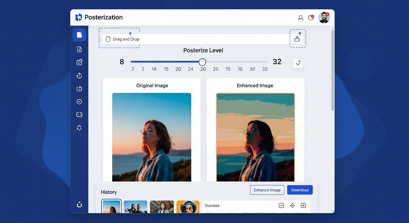The width and height of the screenshot is (409, 223).
Task: Click the speech bubble icon in sidebar
Action: [79, 102]
